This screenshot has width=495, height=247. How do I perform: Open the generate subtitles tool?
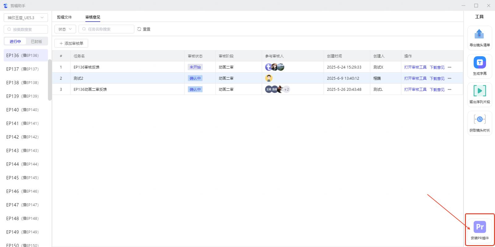click(480, 63)
